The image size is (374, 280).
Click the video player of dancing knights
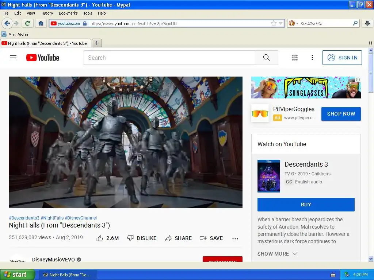point(126,142)
